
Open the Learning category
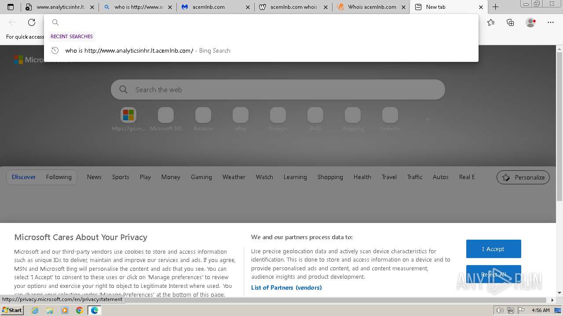295,177
